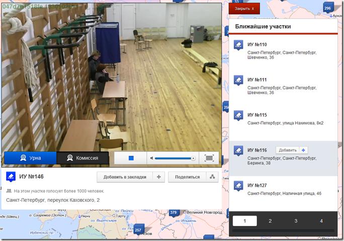Go to page 4 of nearby stations
The image size is (344, 241).
[x=321, y=221]
